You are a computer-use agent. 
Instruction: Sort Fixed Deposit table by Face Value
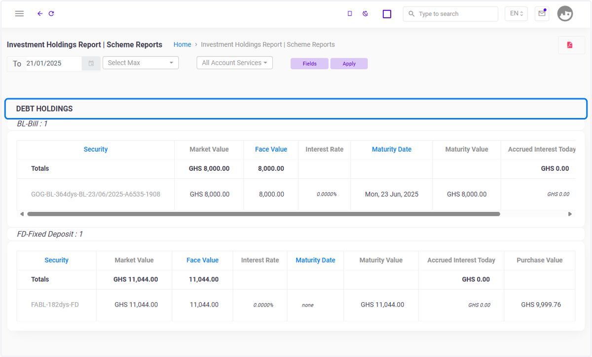[x=202, y=260]
